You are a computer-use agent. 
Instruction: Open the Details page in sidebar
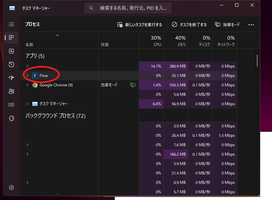point(11,105)
